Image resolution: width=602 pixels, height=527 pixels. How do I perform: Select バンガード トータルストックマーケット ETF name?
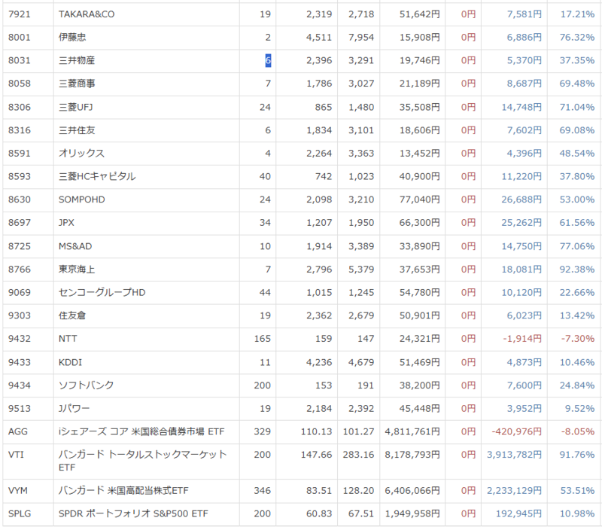coord(143,461)
